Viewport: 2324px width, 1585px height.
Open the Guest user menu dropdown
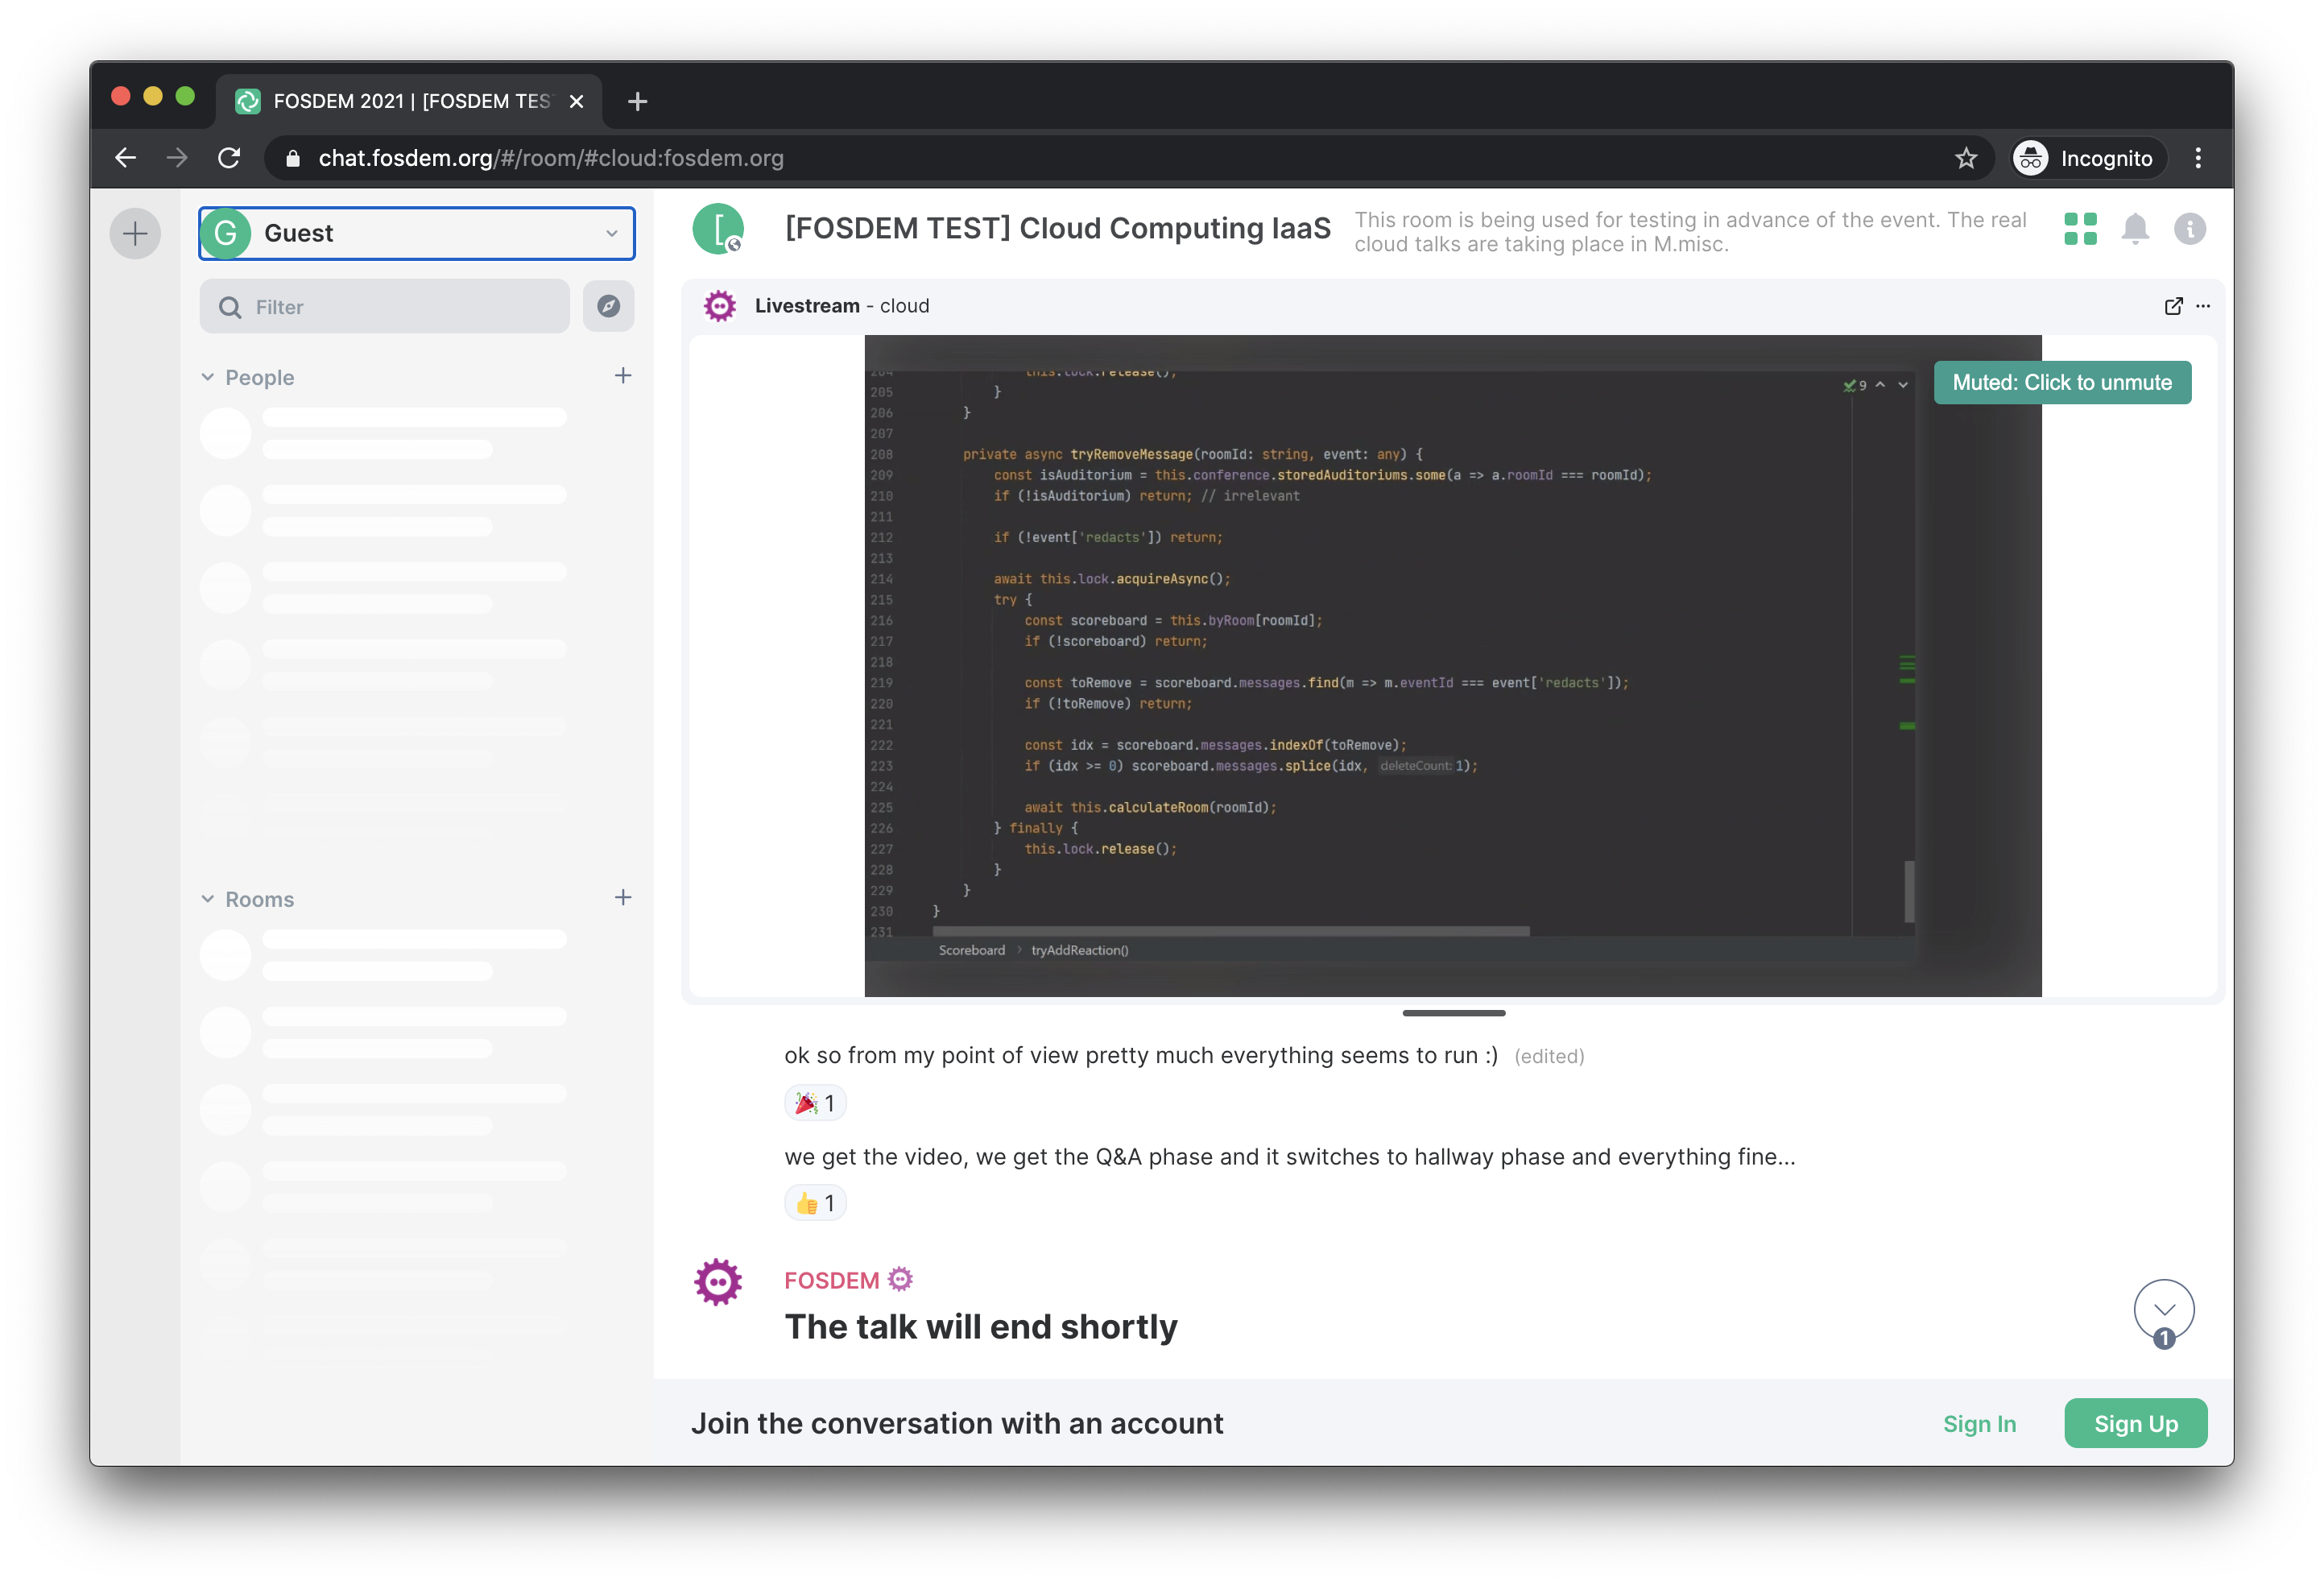tap(417, 233)
